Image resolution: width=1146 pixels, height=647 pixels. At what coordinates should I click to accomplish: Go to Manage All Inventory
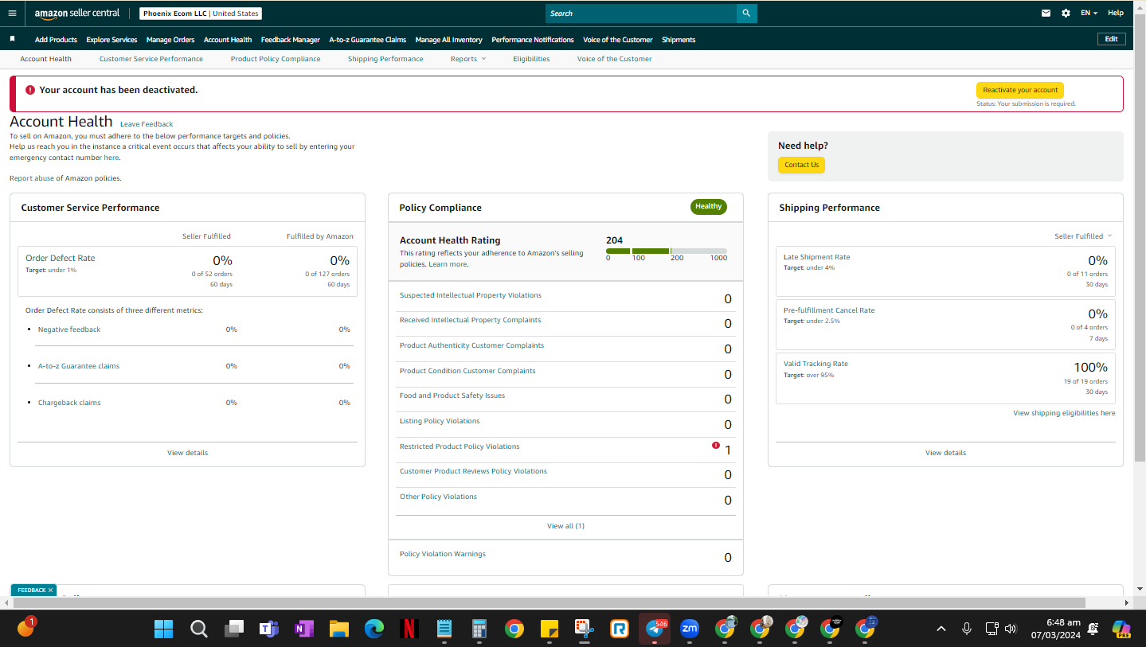(449, 40)
